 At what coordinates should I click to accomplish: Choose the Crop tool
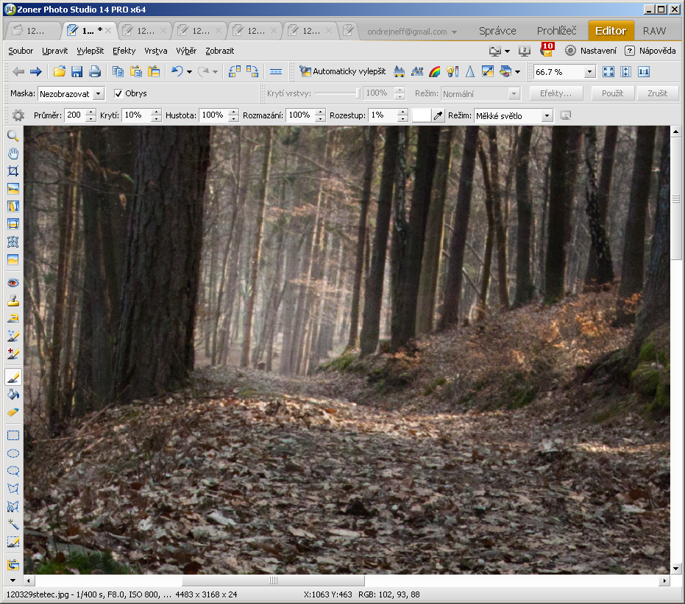(13, 171)
